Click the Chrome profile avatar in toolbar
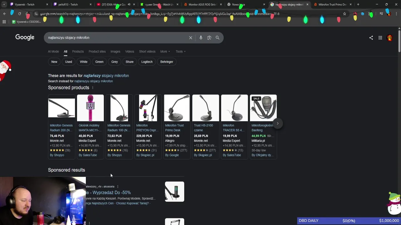This screenshot has height=225, width=401. (388, 14)
